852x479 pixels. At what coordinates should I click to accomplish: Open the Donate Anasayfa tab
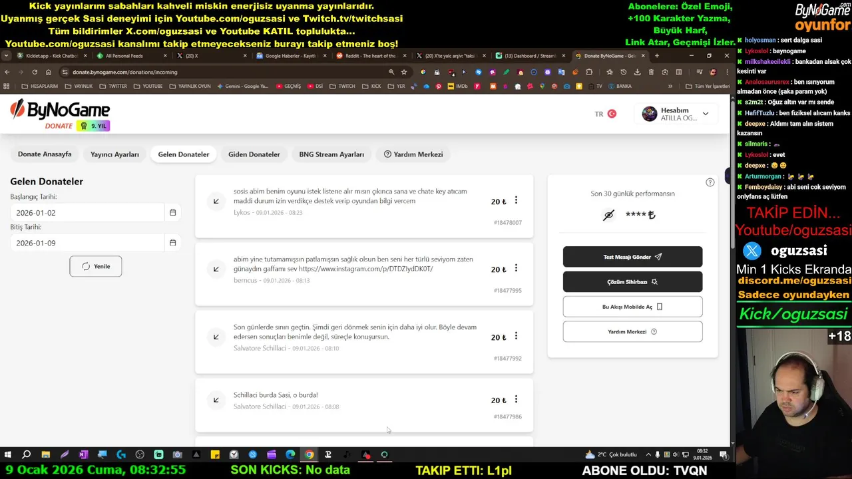(45, 154)
